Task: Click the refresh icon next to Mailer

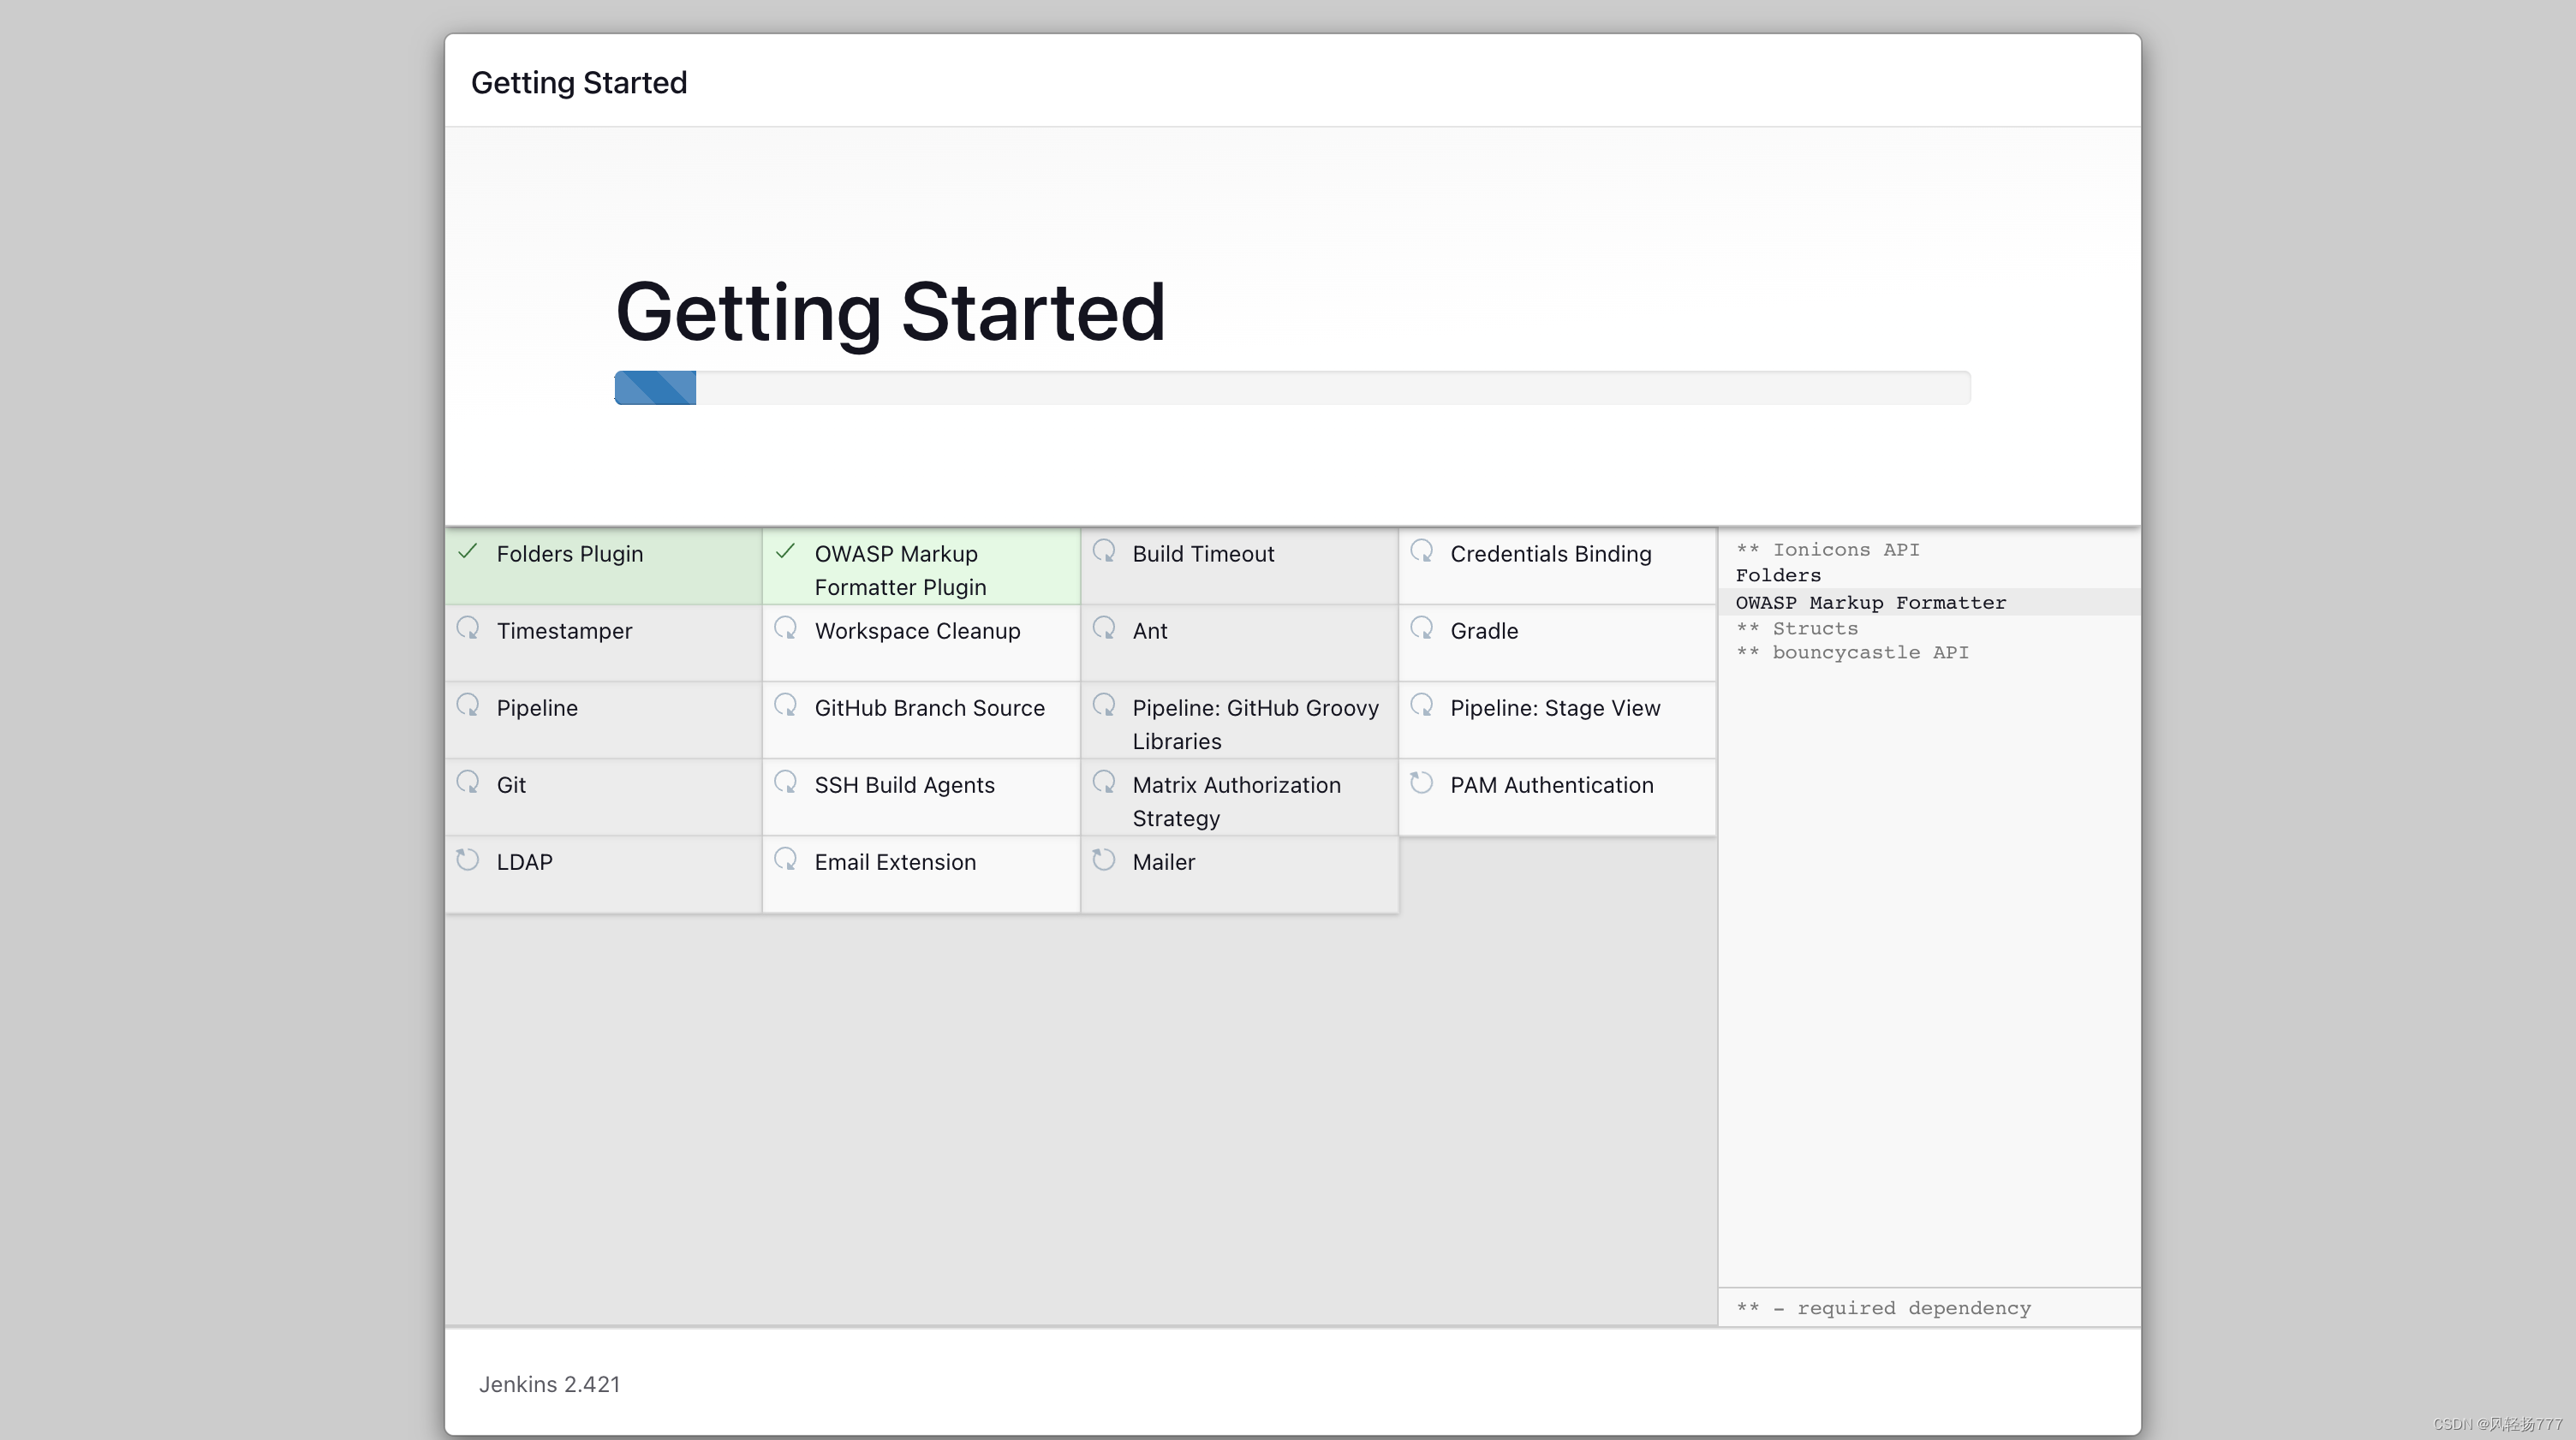Action: 1104,859
